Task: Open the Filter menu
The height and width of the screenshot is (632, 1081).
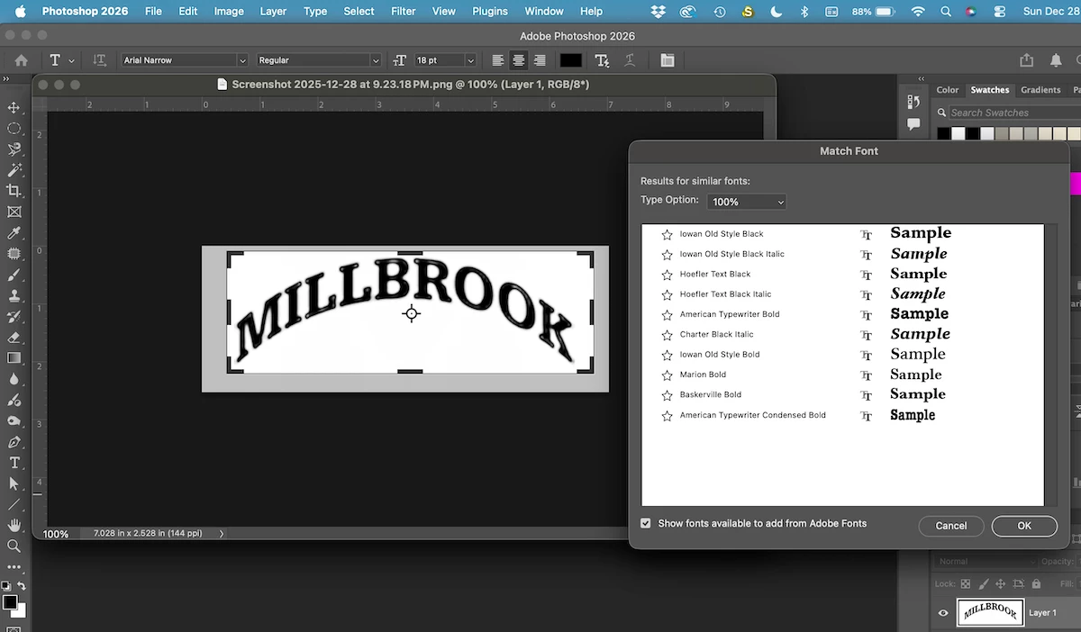Action: [404, 12]
